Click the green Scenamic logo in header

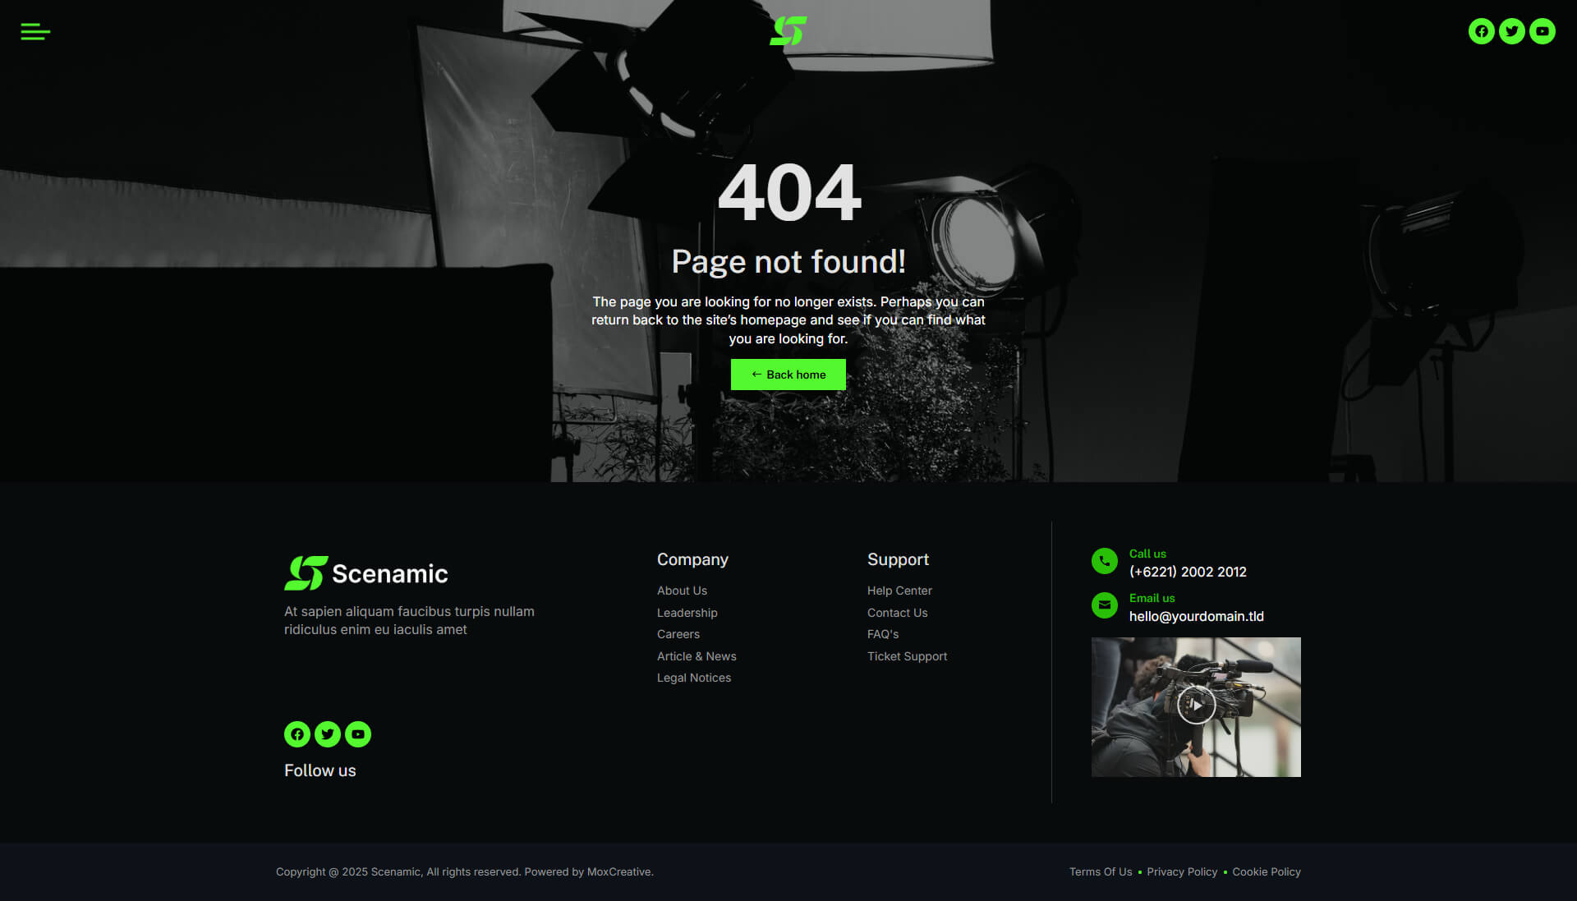pos(788,31)
